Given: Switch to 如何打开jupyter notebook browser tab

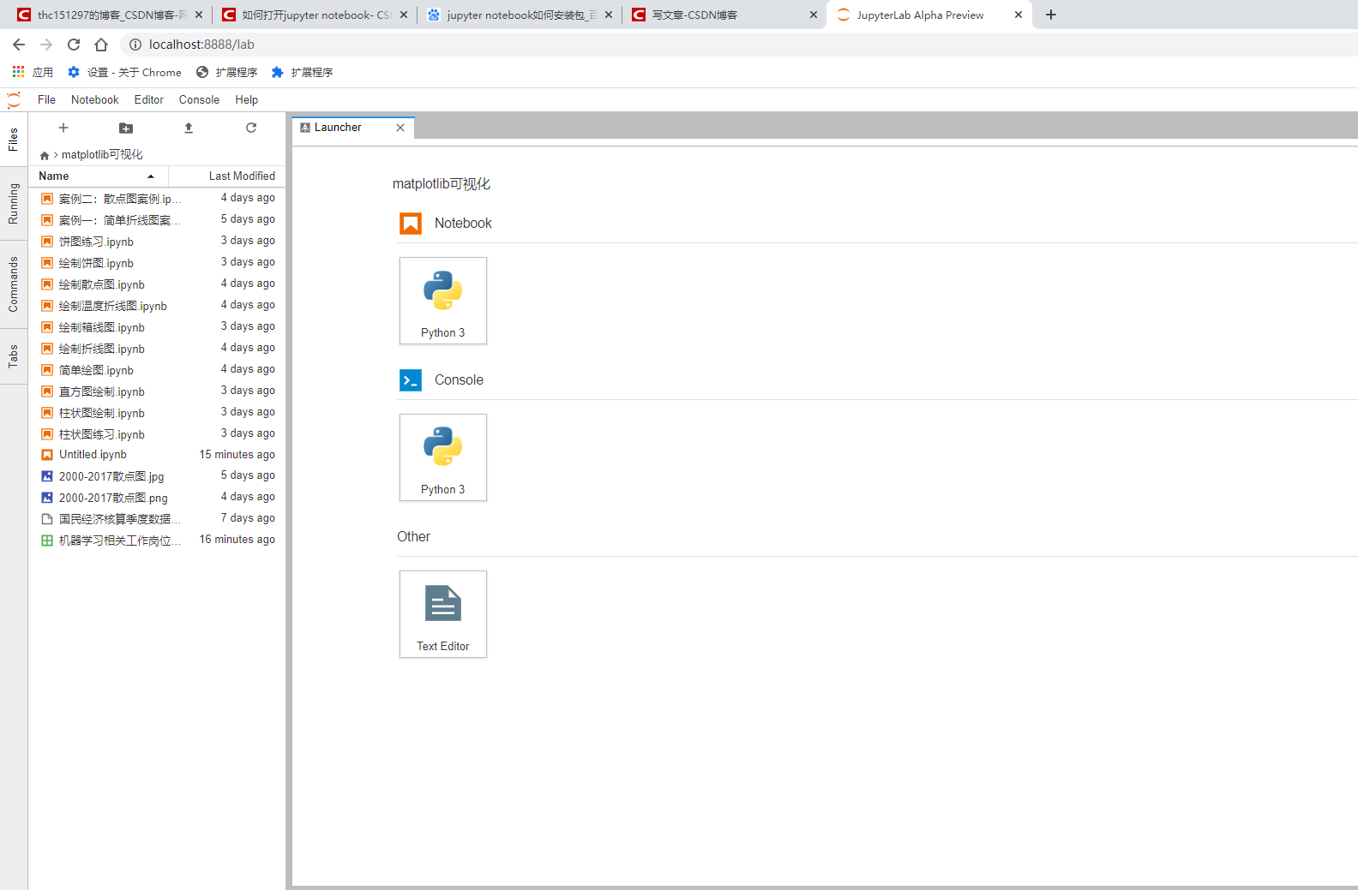Looking at the screenshot, I should pos(314,15).
